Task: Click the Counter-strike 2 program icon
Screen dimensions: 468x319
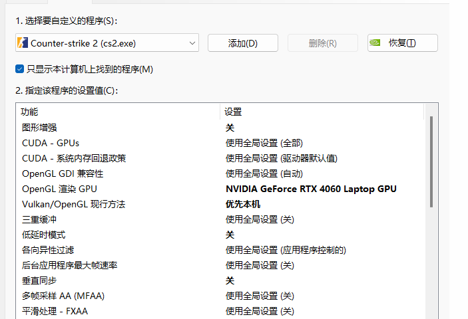Action: coord(23,43)
